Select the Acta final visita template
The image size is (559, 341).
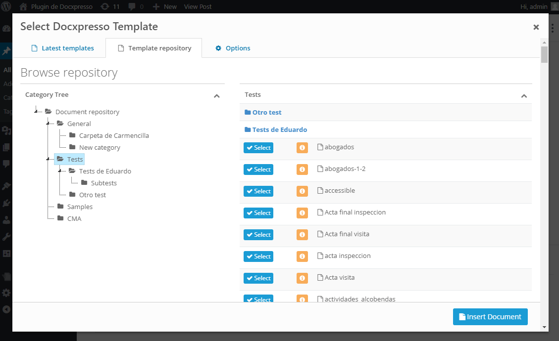point(258,235)
